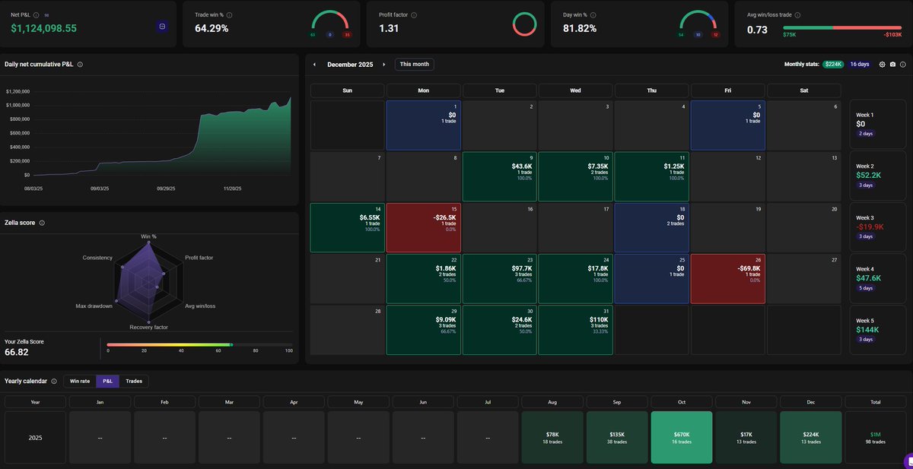The image size is (913, 469).
Task: Click the Zella score info icon
Action: tap(42, 223)
